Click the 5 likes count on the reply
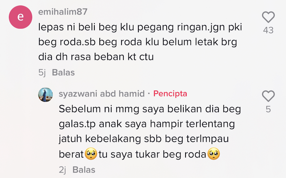Image resolution: width=286 pixels, height=178 pixels. click(268, 109)
